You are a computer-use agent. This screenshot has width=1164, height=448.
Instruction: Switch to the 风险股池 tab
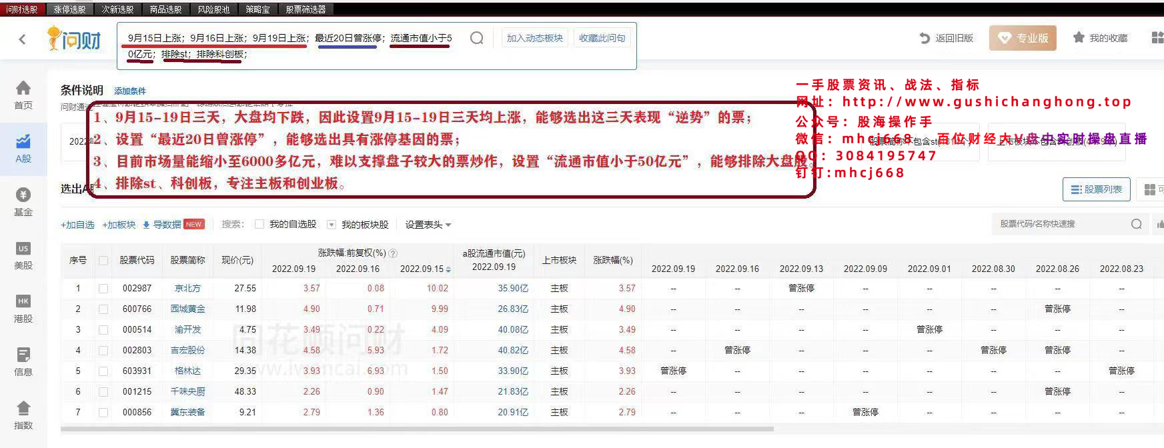214,9
